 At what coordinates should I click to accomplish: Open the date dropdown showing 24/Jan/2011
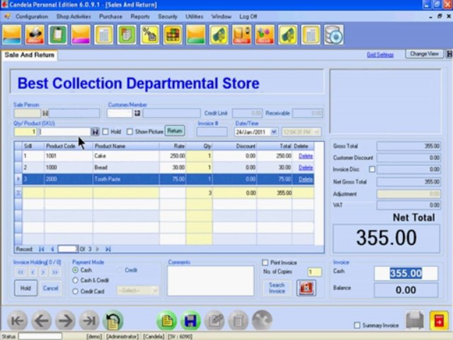[x=274, y=132]
